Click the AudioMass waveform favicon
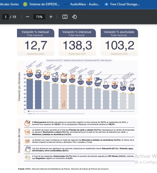 pyautogui.click(x=66, y=5)
